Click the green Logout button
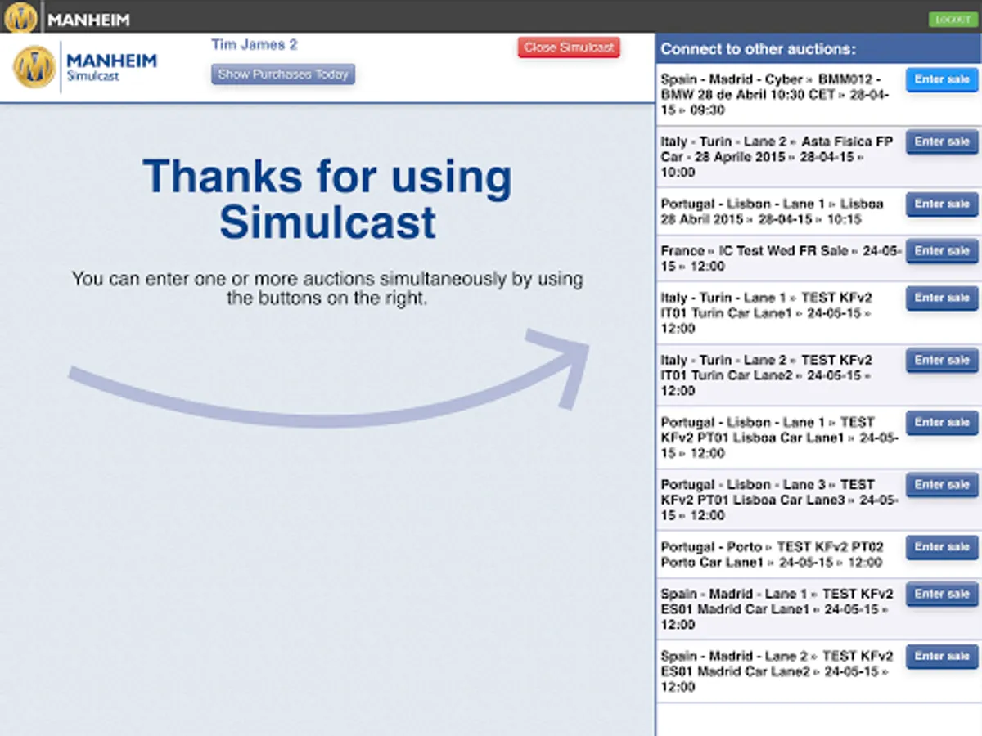This screenshot has width=982, height=736. (953, 20)
